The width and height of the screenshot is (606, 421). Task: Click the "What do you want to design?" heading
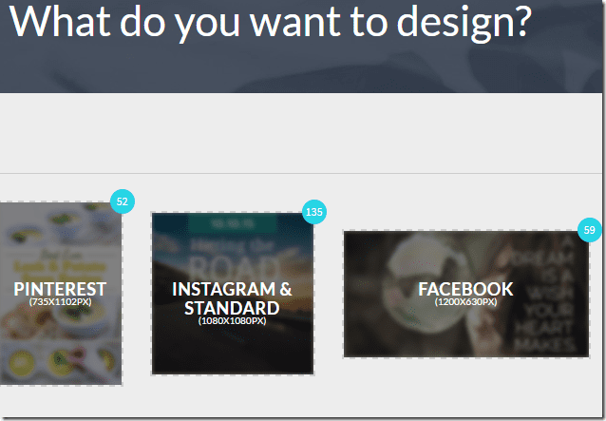click(270, 21)
